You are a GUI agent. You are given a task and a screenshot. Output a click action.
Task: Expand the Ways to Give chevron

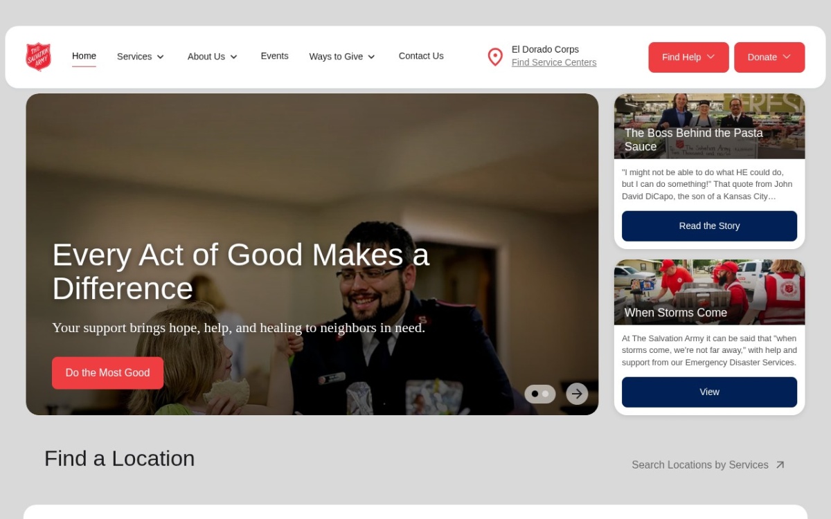pos(371,57)
